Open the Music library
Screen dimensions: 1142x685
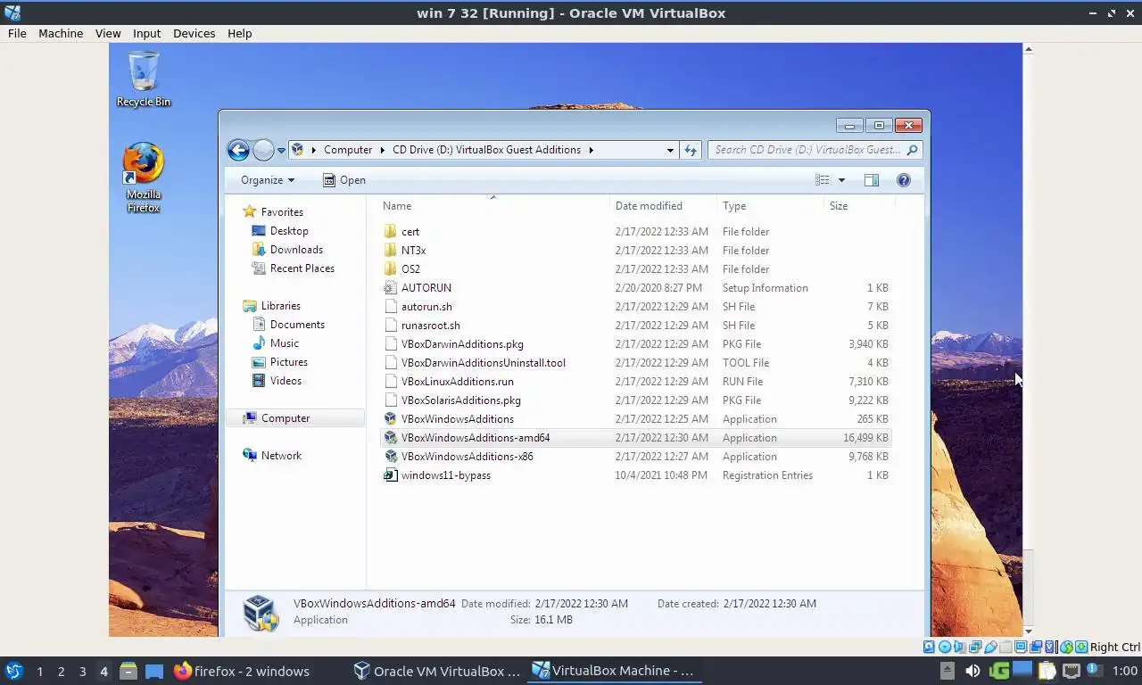pos(285,343)
